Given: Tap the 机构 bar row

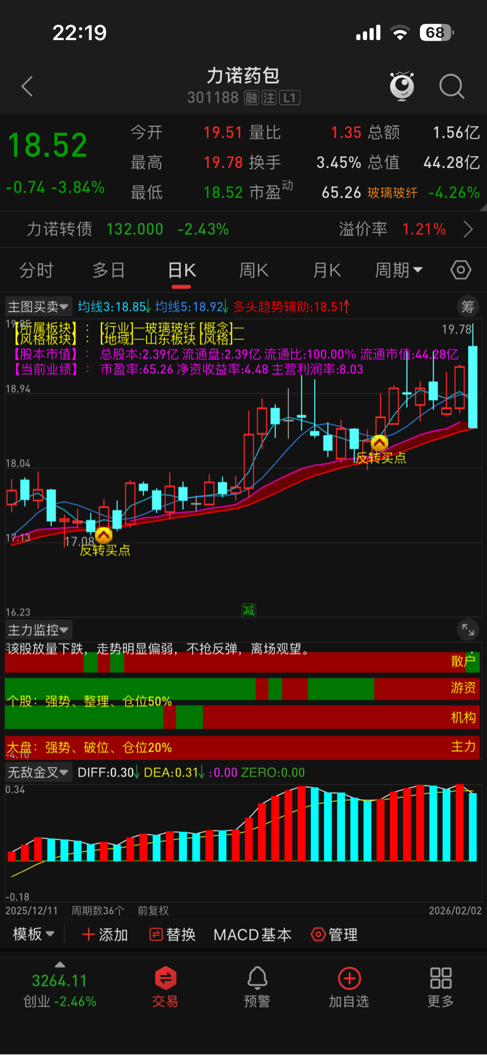Looking at the screenshot, I should click(x=242, y=718).
